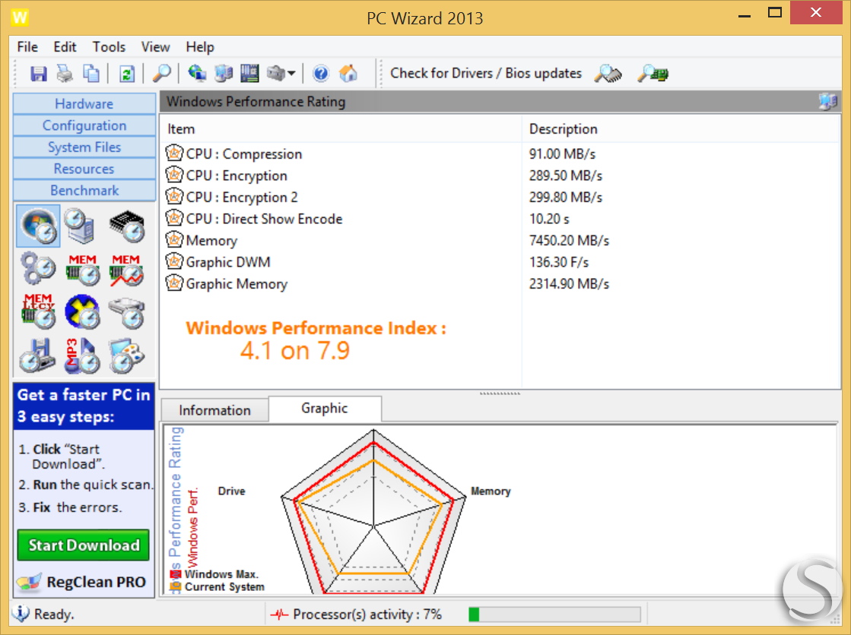Click the "Check for Drivers / Bios updates" label
851x635 pixels.
click(486, 73)
